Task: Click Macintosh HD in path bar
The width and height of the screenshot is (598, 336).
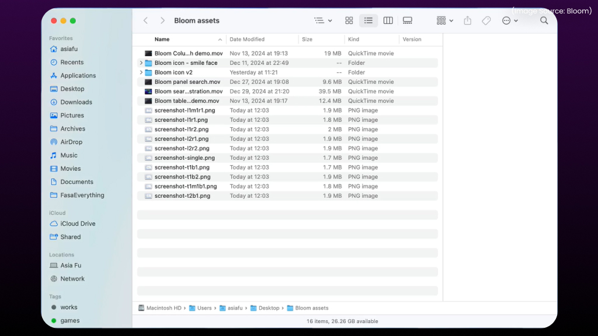Action: click(160, 308)
